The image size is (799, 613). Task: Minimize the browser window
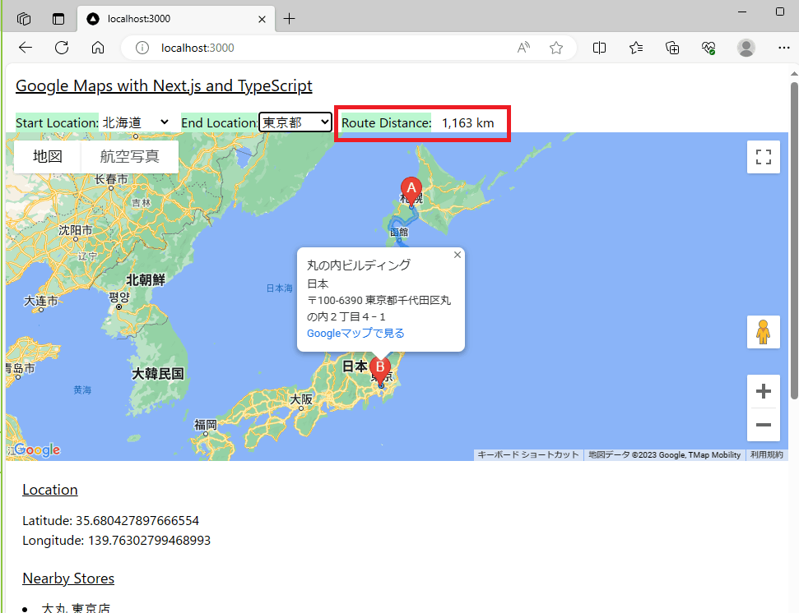(742, 12)
